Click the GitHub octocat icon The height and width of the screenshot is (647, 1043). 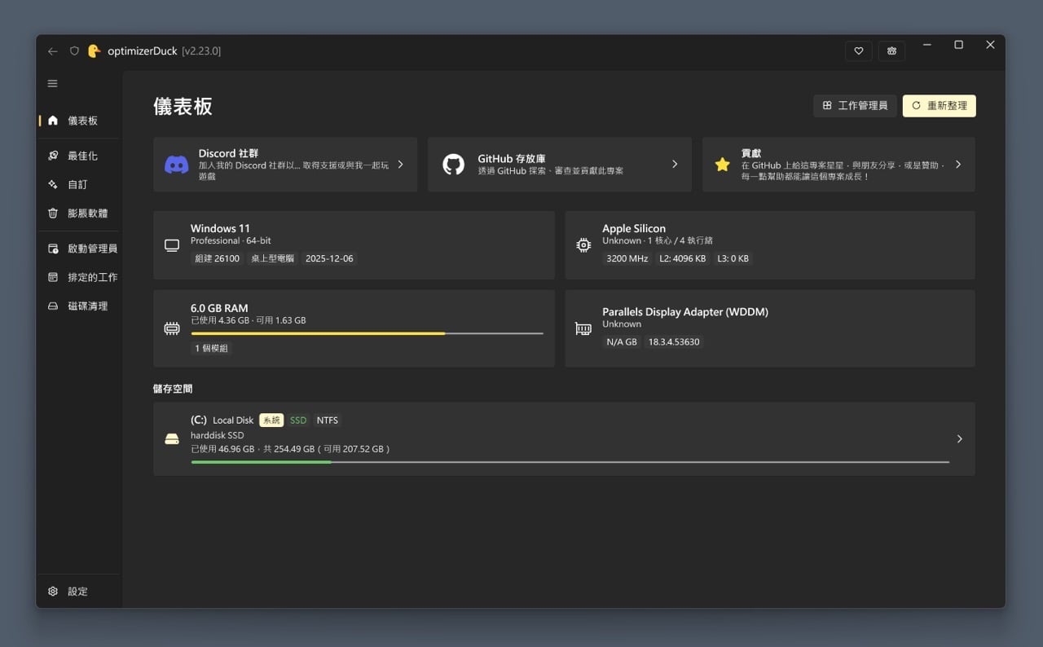point(453,165)
